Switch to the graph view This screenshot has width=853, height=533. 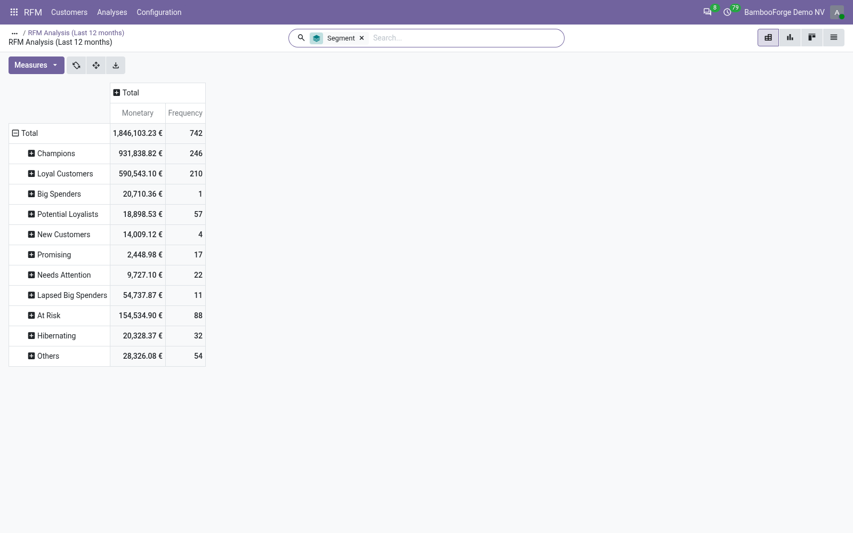[790, 38]
